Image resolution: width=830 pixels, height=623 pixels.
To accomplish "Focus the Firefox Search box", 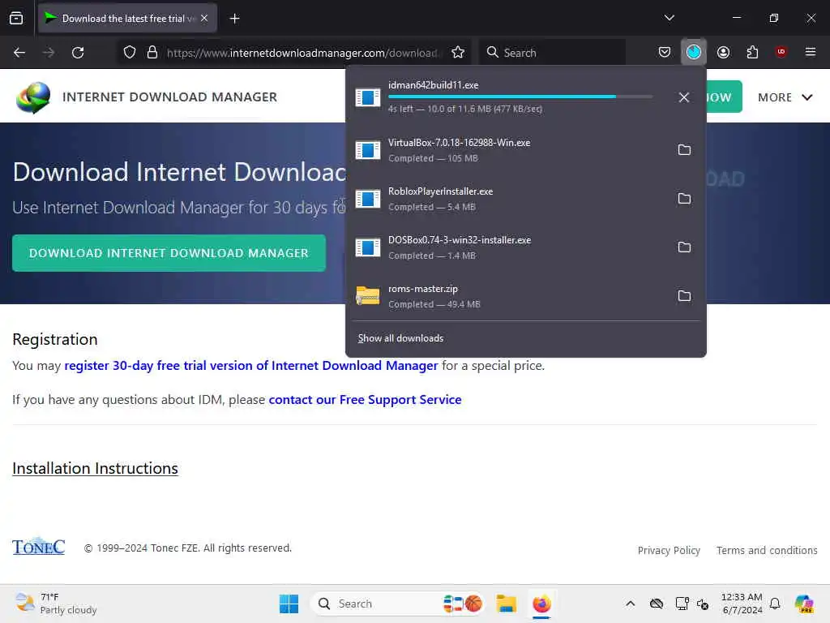I will (x=552, y=53).
